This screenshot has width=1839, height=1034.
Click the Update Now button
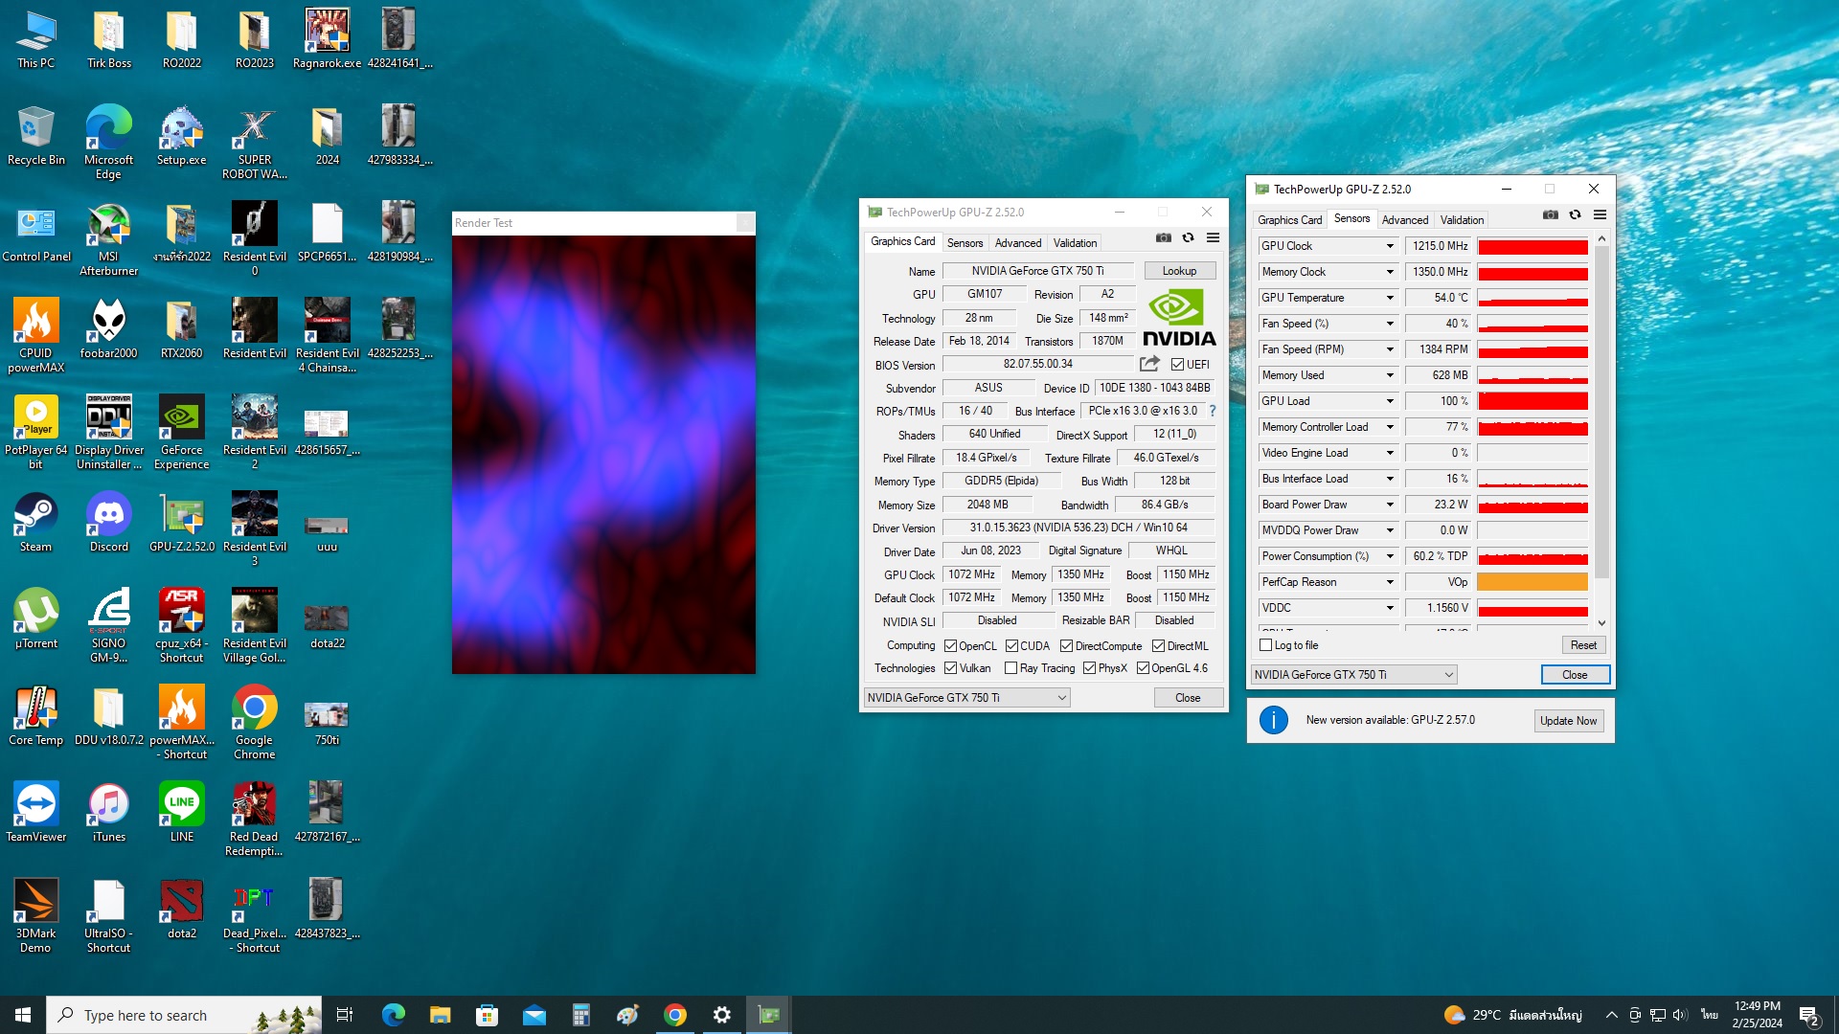(x=1568, y=721)
